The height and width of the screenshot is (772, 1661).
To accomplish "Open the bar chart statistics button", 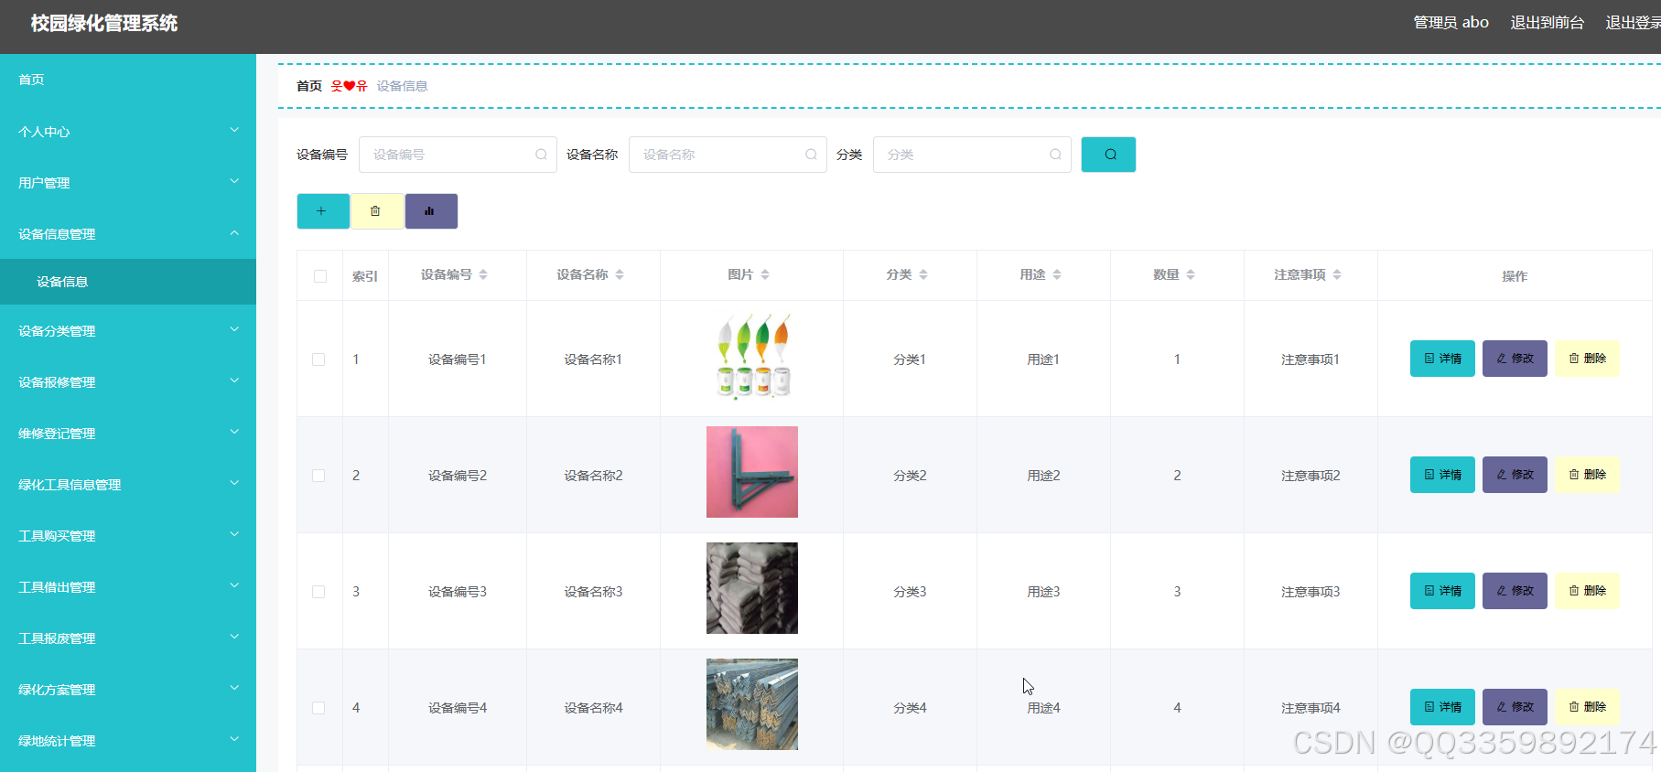I will 431,211.
